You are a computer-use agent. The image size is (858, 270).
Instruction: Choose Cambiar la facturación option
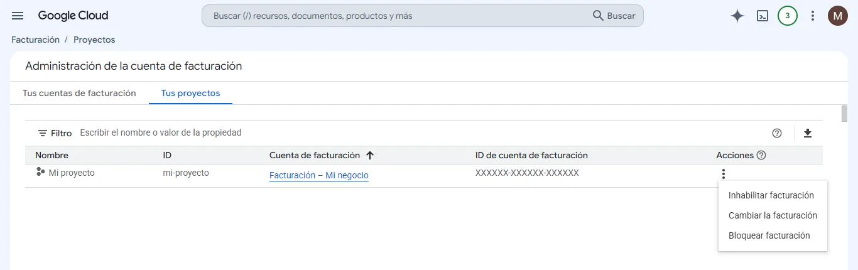(x=773, y=215)
